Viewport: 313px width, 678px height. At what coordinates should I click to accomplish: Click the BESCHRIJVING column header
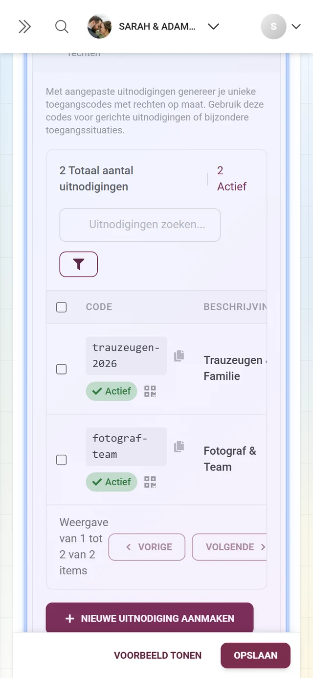(235, 307)
